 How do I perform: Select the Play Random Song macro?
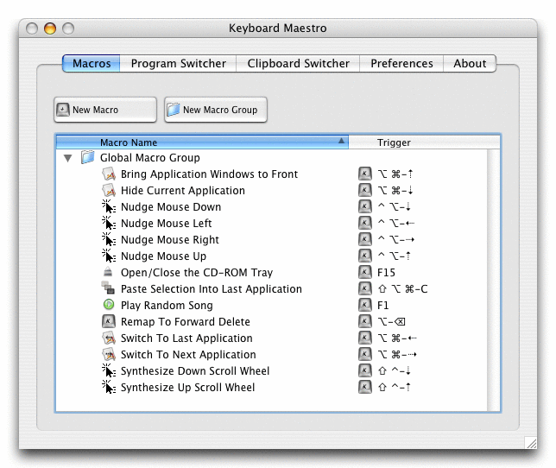(x=272, y=305)
